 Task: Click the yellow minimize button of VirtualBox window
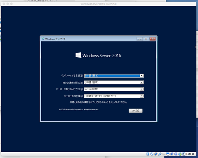[7, 4]
